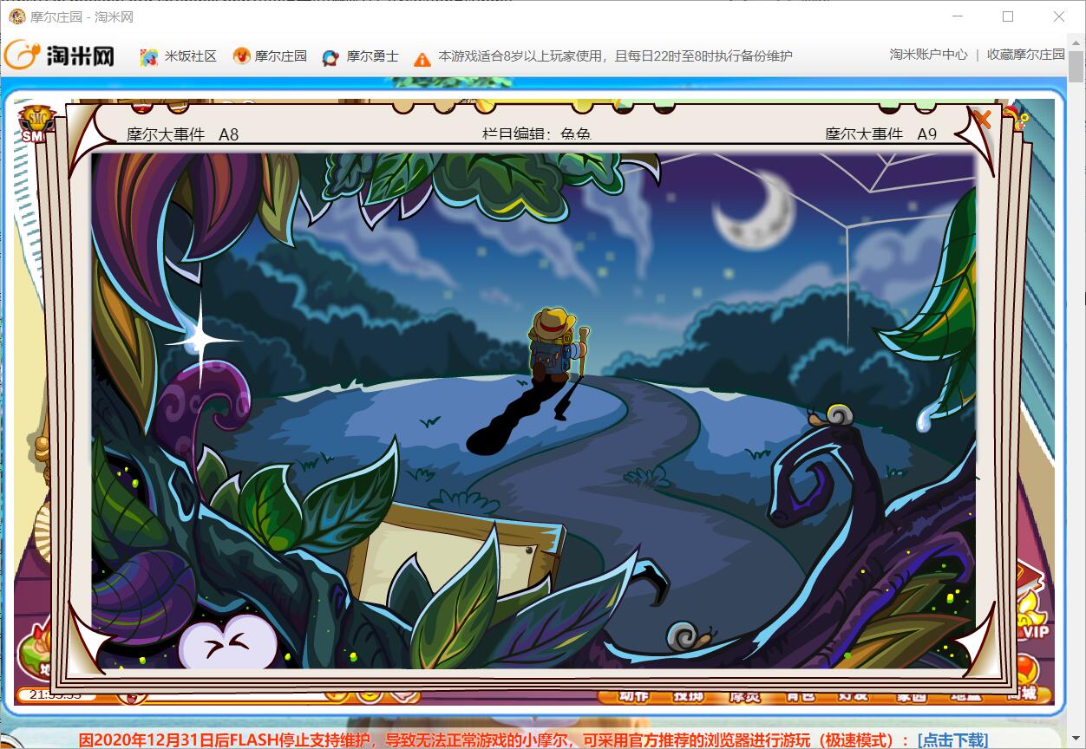Click the VIP flame icon
Image resolution: width=1086 pixels, height=749 pixels.
[x=1030, y=615]
